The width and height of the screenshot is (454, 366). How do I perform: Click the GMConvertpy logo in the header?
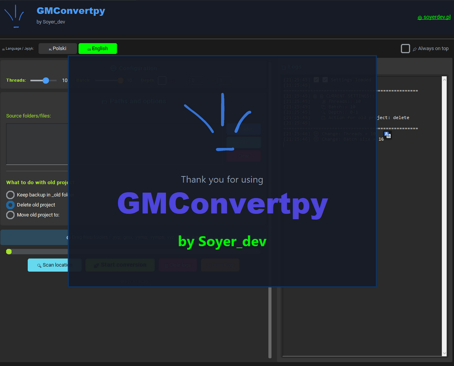[x=14, y=16]
